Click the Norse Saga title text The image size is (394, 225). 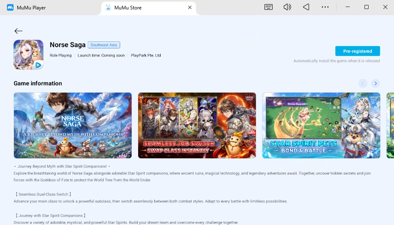(x=68, y=45)
